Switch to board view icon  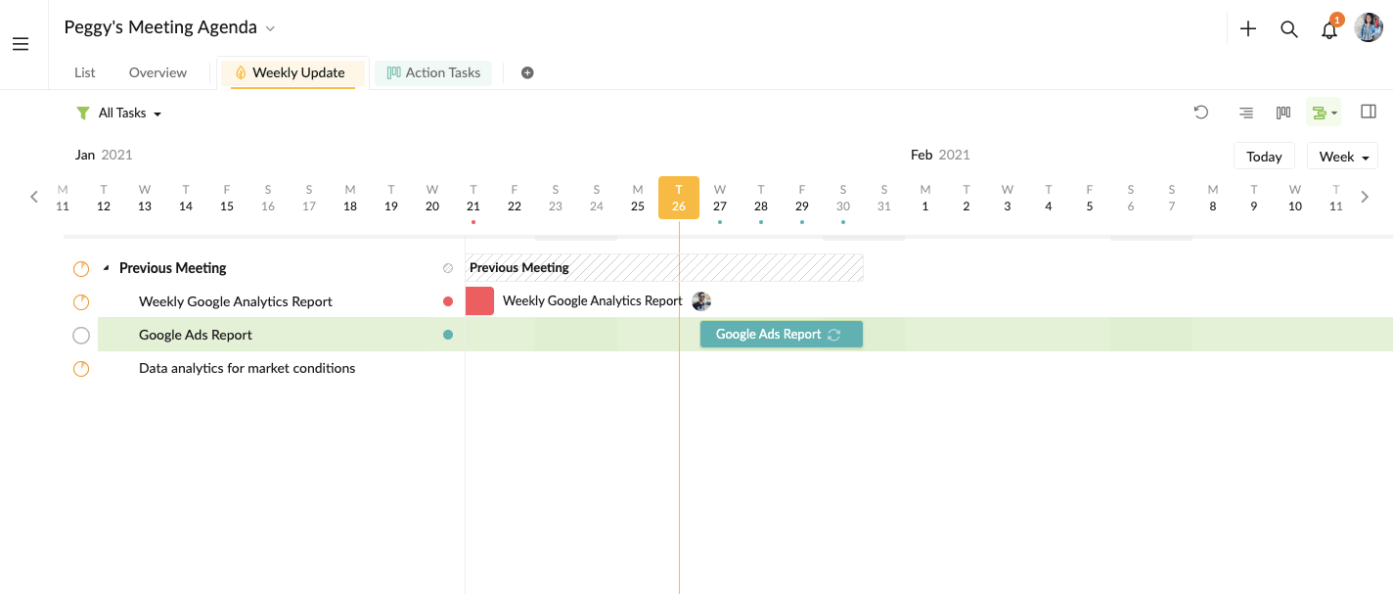[1283, 113]
